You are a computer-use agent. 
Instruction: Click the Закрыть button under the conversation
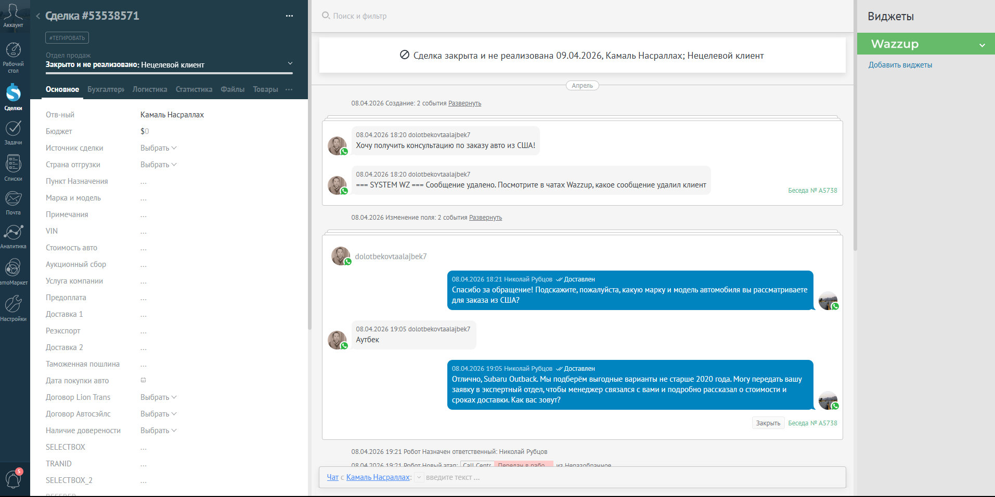click(768, 423)
